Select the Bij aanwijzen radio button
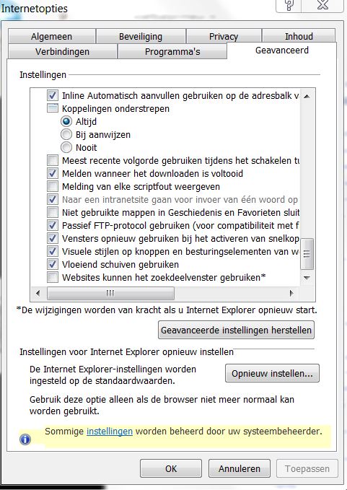The image size is (347, 490). pyautogui.click(x=66, y=135)
